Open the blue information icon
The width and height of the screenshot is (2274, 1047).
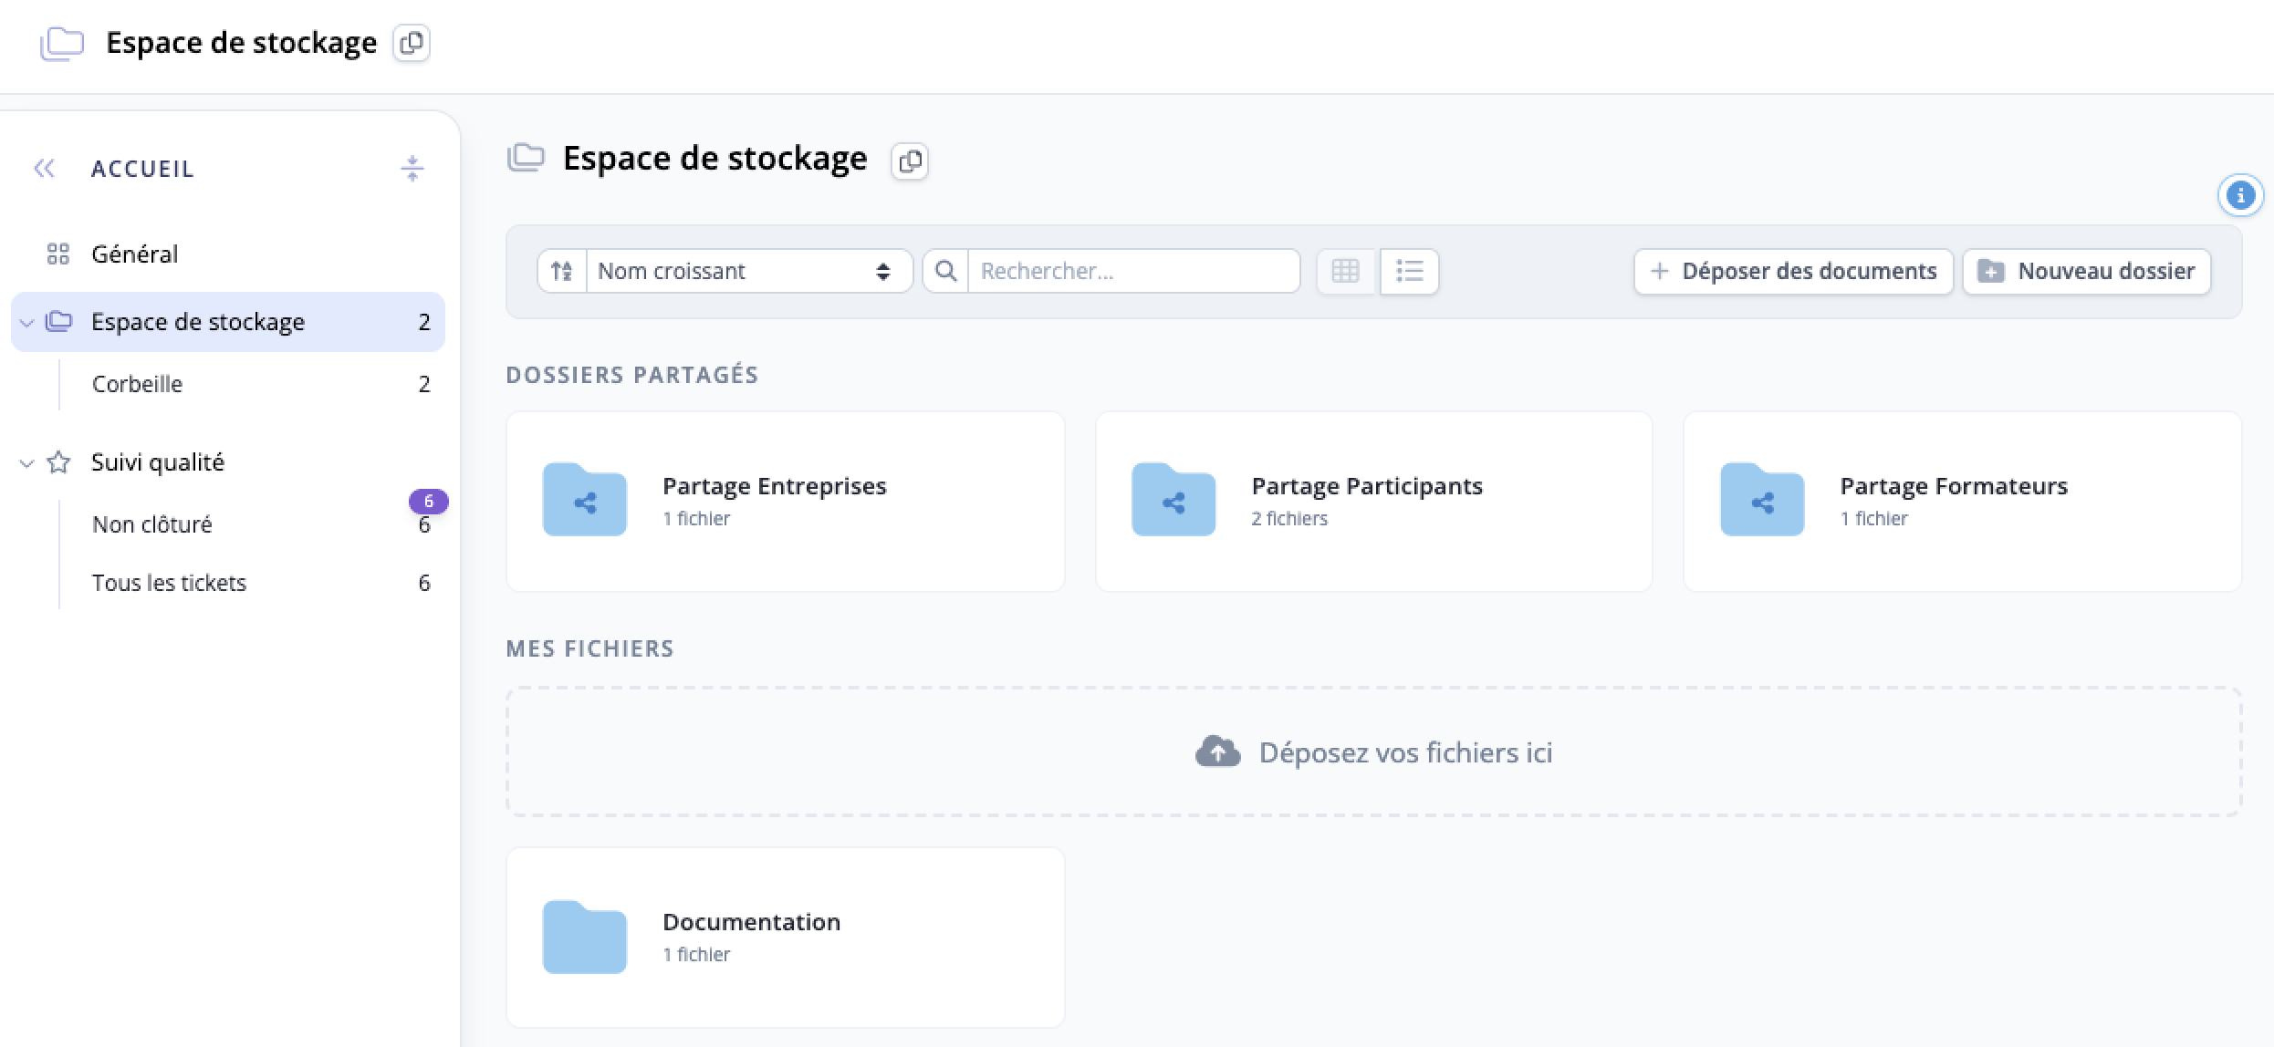(x=2240, y=195)
